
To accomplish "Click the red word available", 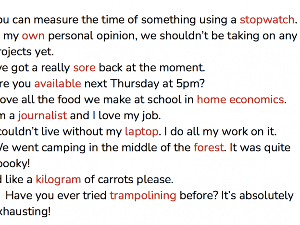I will click(x=58, y=84).
